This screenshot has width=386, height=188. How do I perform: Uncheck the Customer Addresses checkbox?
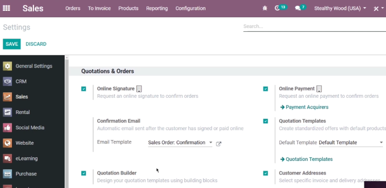point(266,173)
